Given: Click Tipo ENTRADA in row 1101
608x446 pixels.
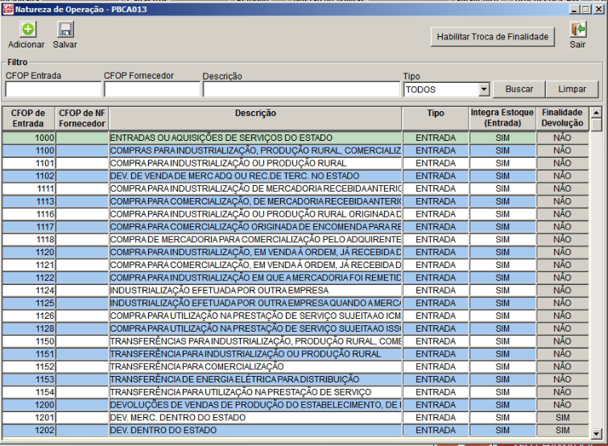Looking at the screenshot, I should pos(436,163).
